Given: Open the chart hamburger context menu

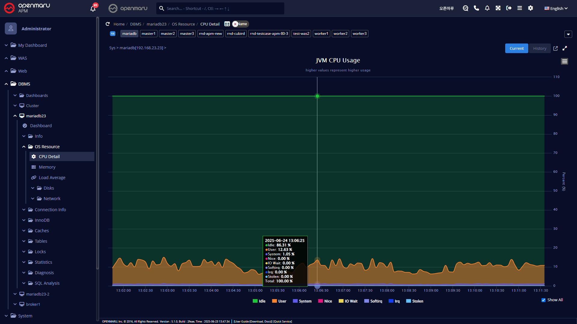Looking at the screenshot, I should 564,61.
